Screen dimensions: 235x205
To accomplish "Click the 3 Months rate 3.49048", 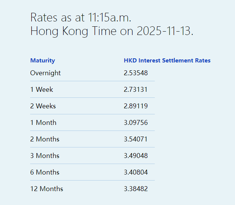I will [x=136, y=156].
